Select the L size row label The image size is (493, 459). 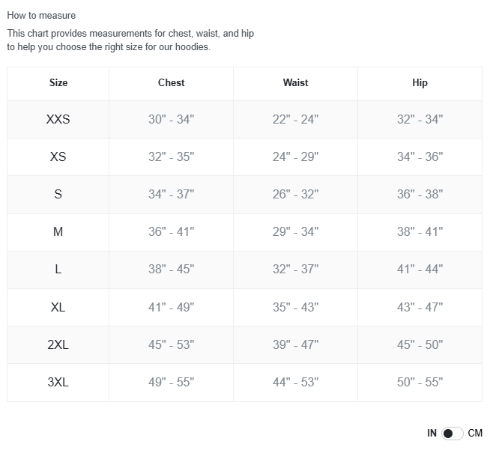click(58, 270)
